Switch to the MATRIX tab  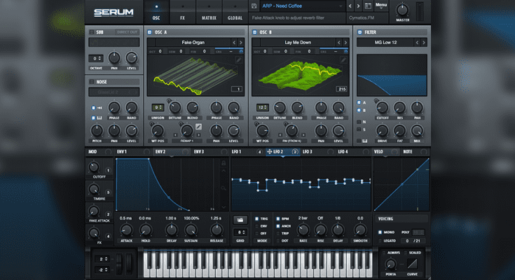(x=209, y=12)
